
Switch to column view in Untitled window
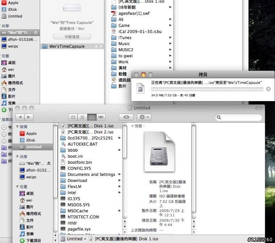coord(92,117)
